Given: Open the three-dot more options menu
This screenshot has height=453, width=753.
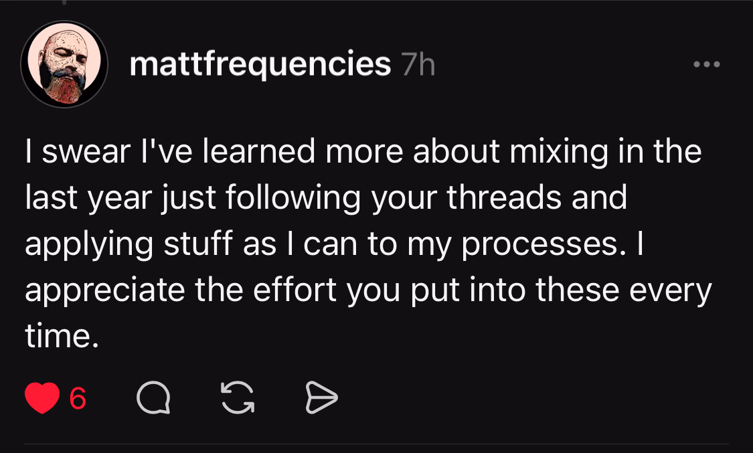Looking at the screenshot, I should tap(707, 65).
